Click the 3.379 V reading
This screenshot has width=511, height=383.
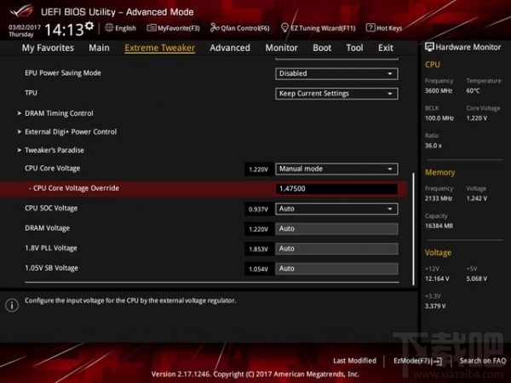[435, 306]
